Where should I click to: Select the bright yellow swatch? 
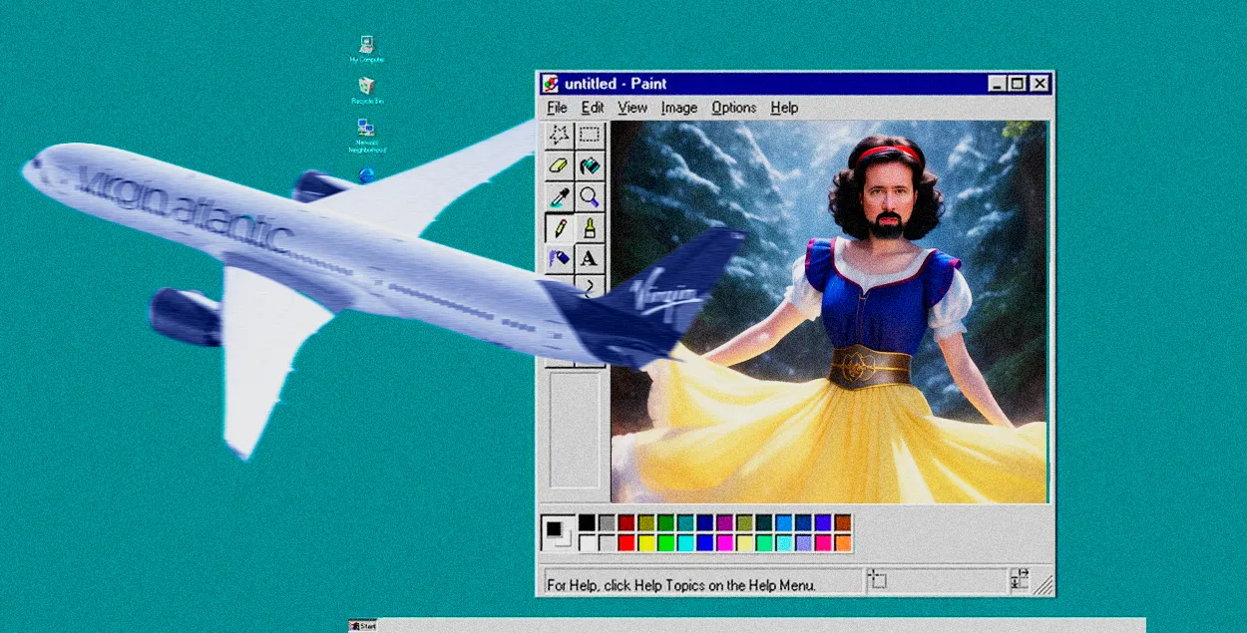646,543
